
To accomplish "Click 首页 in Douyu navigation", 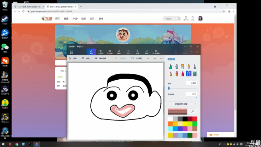I will pos(57,19).
